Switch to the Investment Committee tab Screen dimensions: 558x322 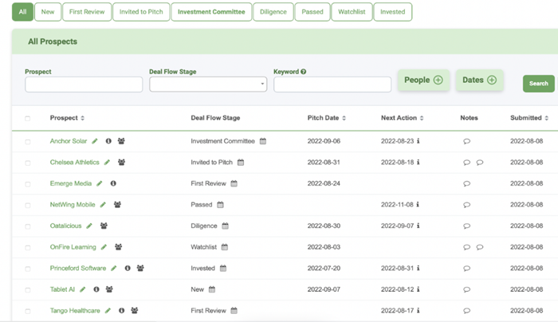tap(211, 12)
